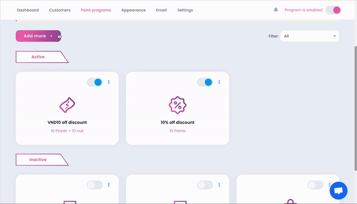Click the 10 Points = 10 null text
This screenshot has width=357, height=204.
[67, 131]
